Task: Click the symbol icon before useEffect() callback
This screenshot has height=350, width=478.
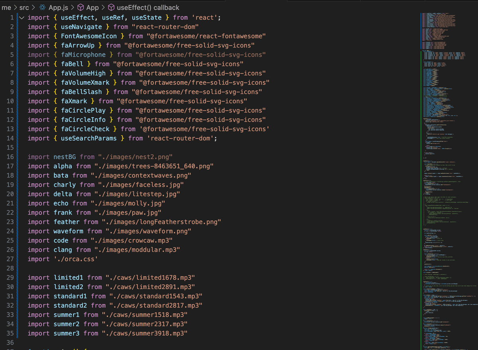Action: pyautogui.click(x=111, y=8)
